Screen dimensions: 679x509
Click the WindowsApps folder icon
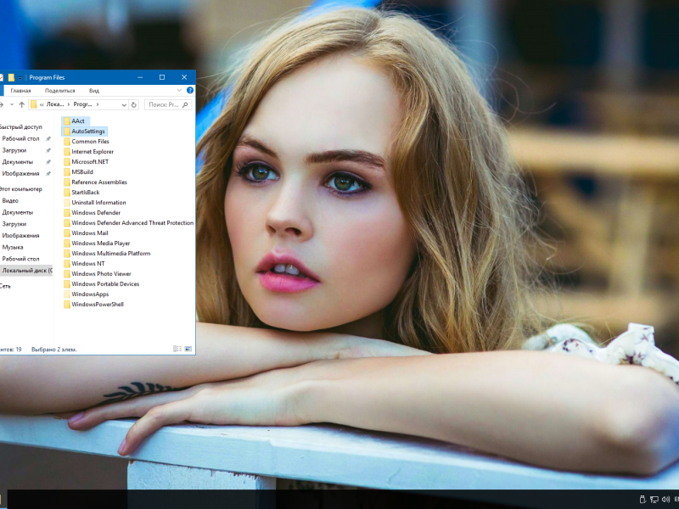[67, 294]
